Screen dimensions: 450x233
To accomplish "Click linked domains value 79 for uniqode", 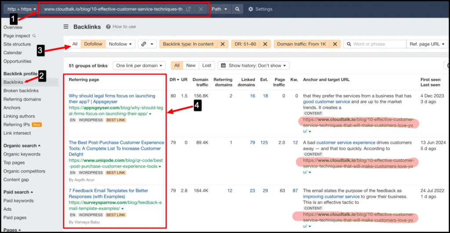I will click(252, 143).
